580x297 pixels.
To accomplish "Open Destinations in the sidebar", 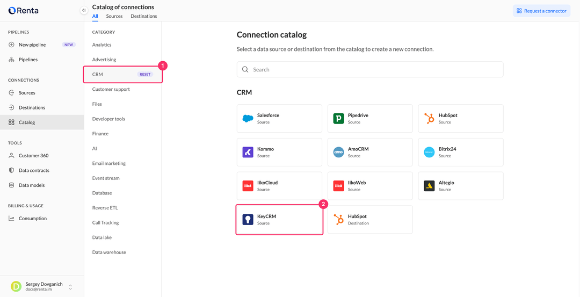I will tap(32, 107).
